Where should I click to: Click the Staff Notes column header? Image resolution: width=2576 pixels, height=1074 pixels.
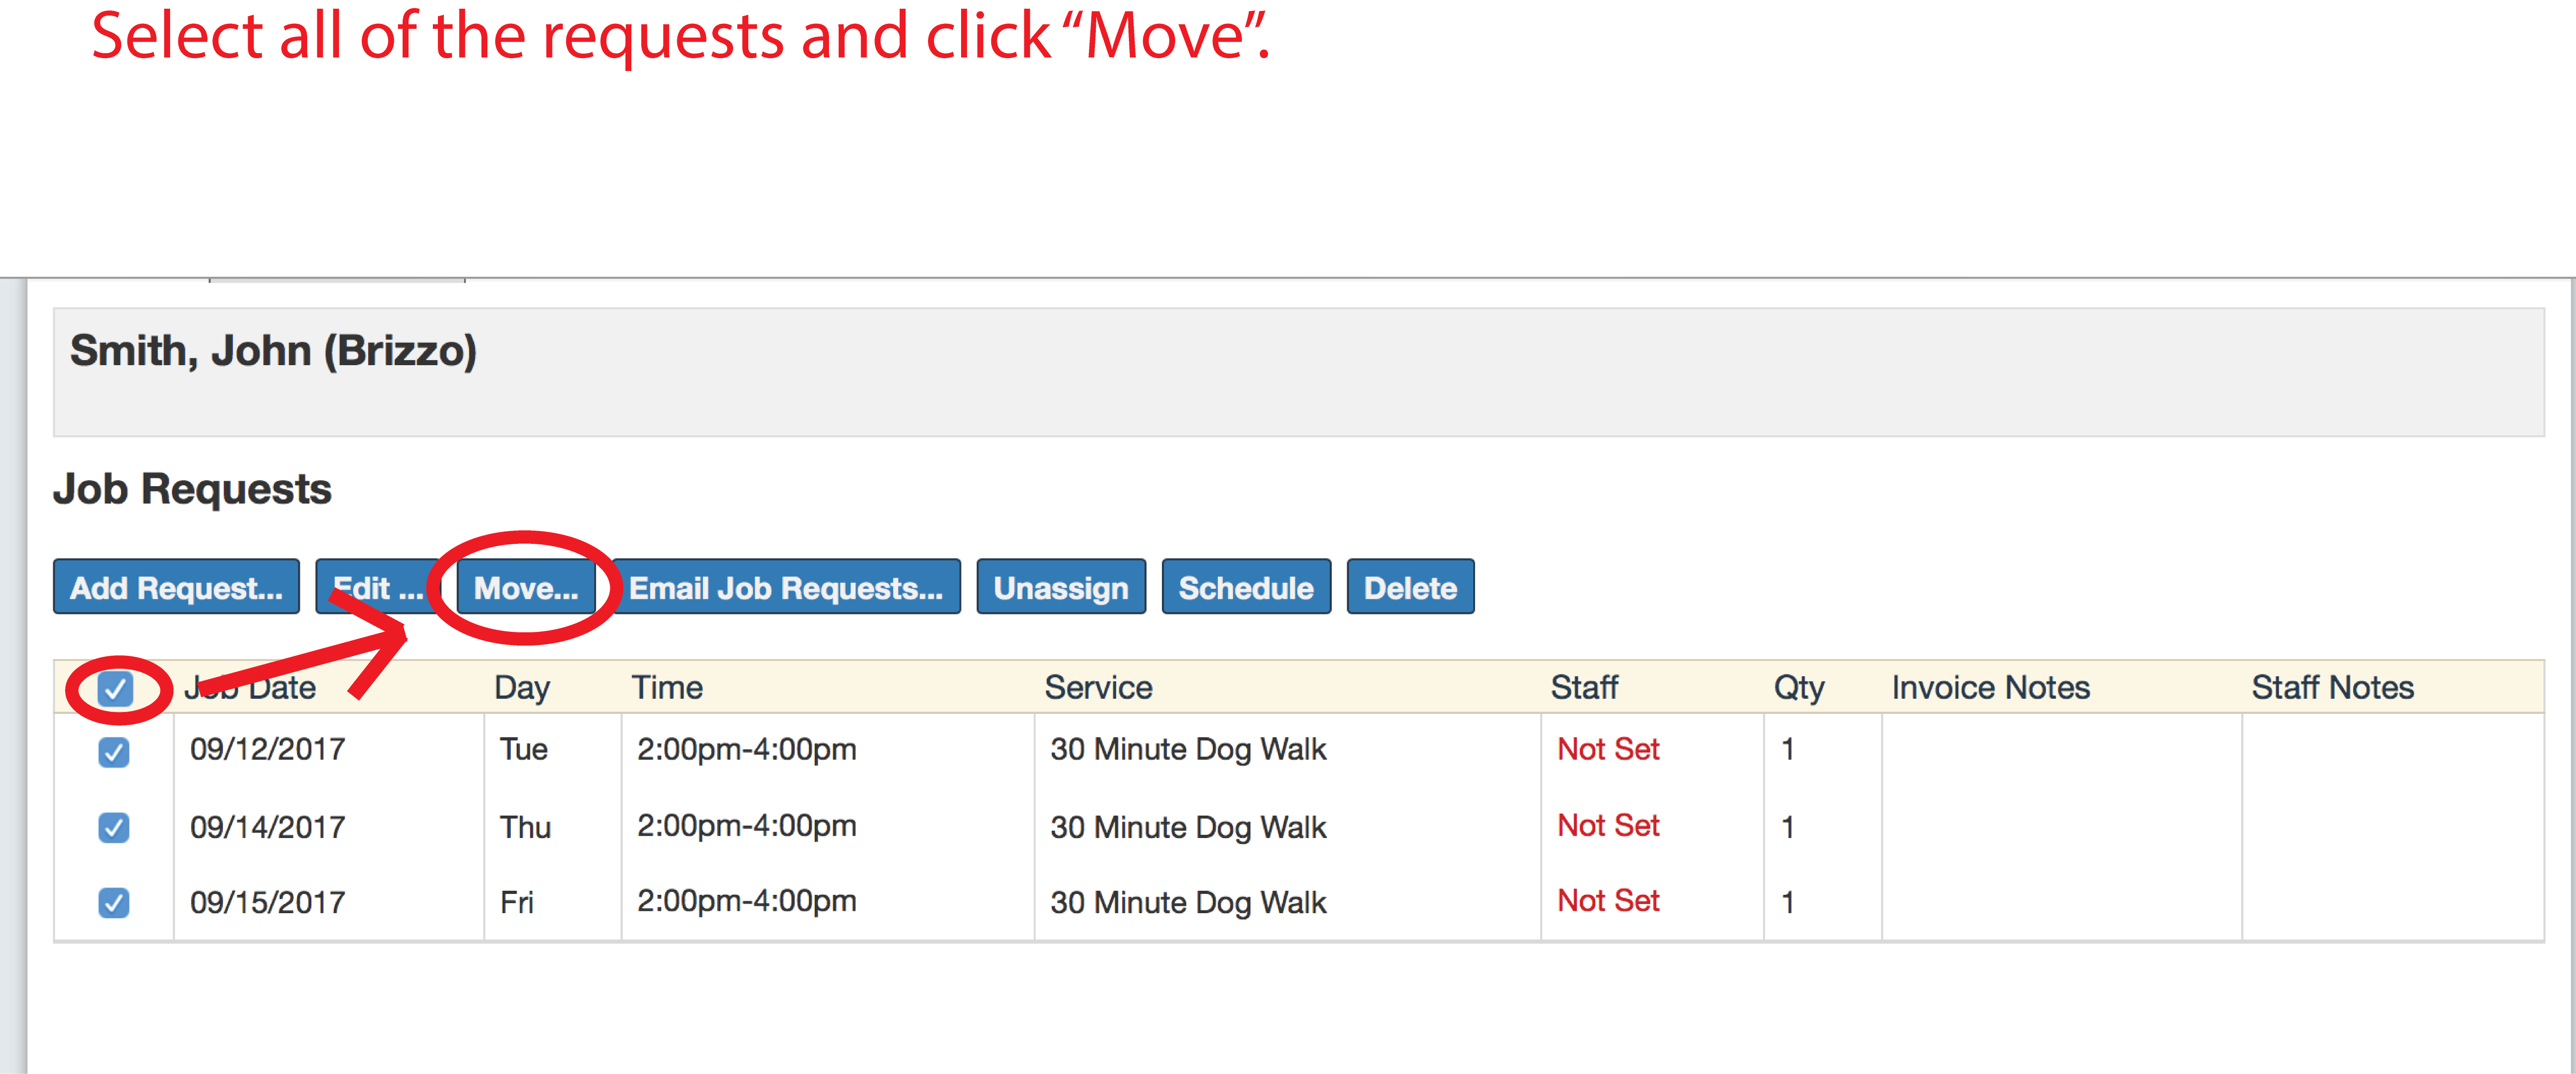pos(2332,687)
